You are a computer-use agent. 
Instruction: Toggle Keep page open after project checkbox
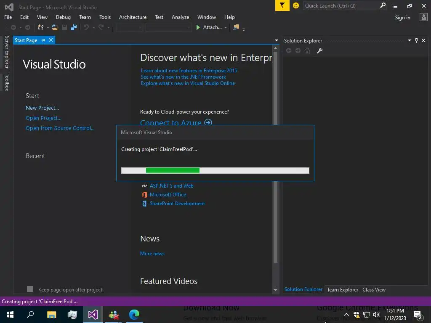30,289
